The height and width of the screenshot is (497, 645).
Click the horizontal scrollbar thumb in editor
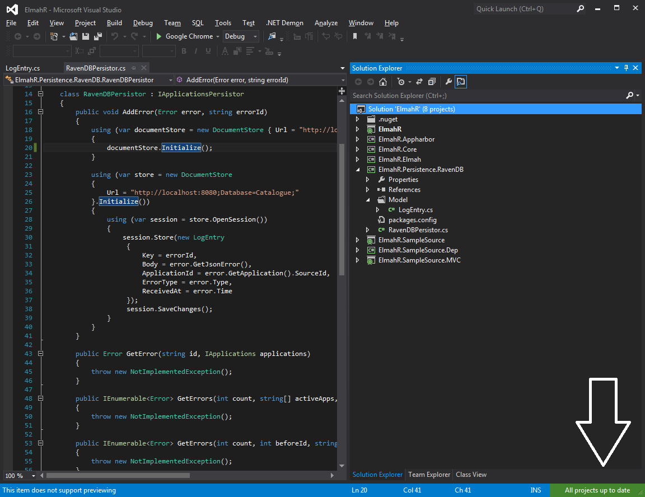(118, 476)
